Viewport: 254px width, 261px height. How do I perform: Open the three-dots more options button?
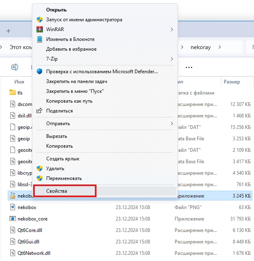[x=189, y=67]
